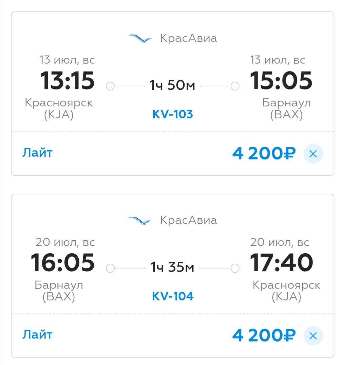This screenshot has width=342, height=365.
Task: Click the departure circle marker on the KV-104 route line
Action: (110, 268)
